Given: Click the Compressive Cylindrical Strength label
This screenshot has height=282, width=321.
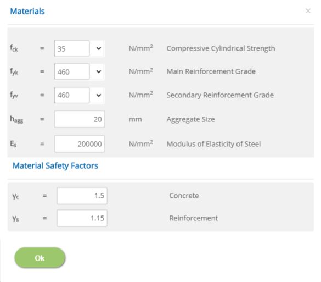Looking at the screenshot, I should (221, 48).
